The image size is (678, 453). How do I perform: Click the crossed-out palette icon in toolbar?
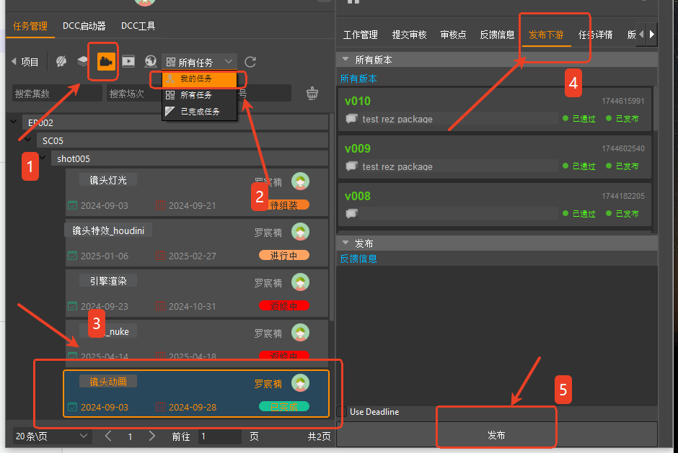[x=62, y=62]
